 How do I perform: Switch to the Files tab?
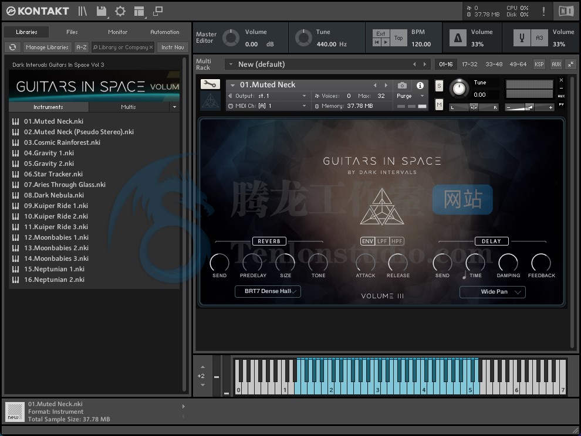point(72,32)
